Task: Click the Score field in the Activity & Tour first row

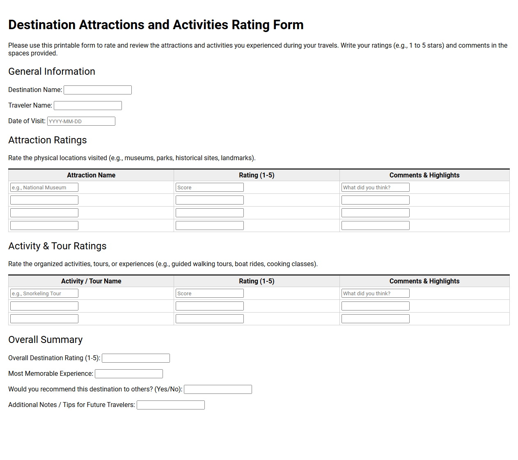Action: (x=210, y=293)
